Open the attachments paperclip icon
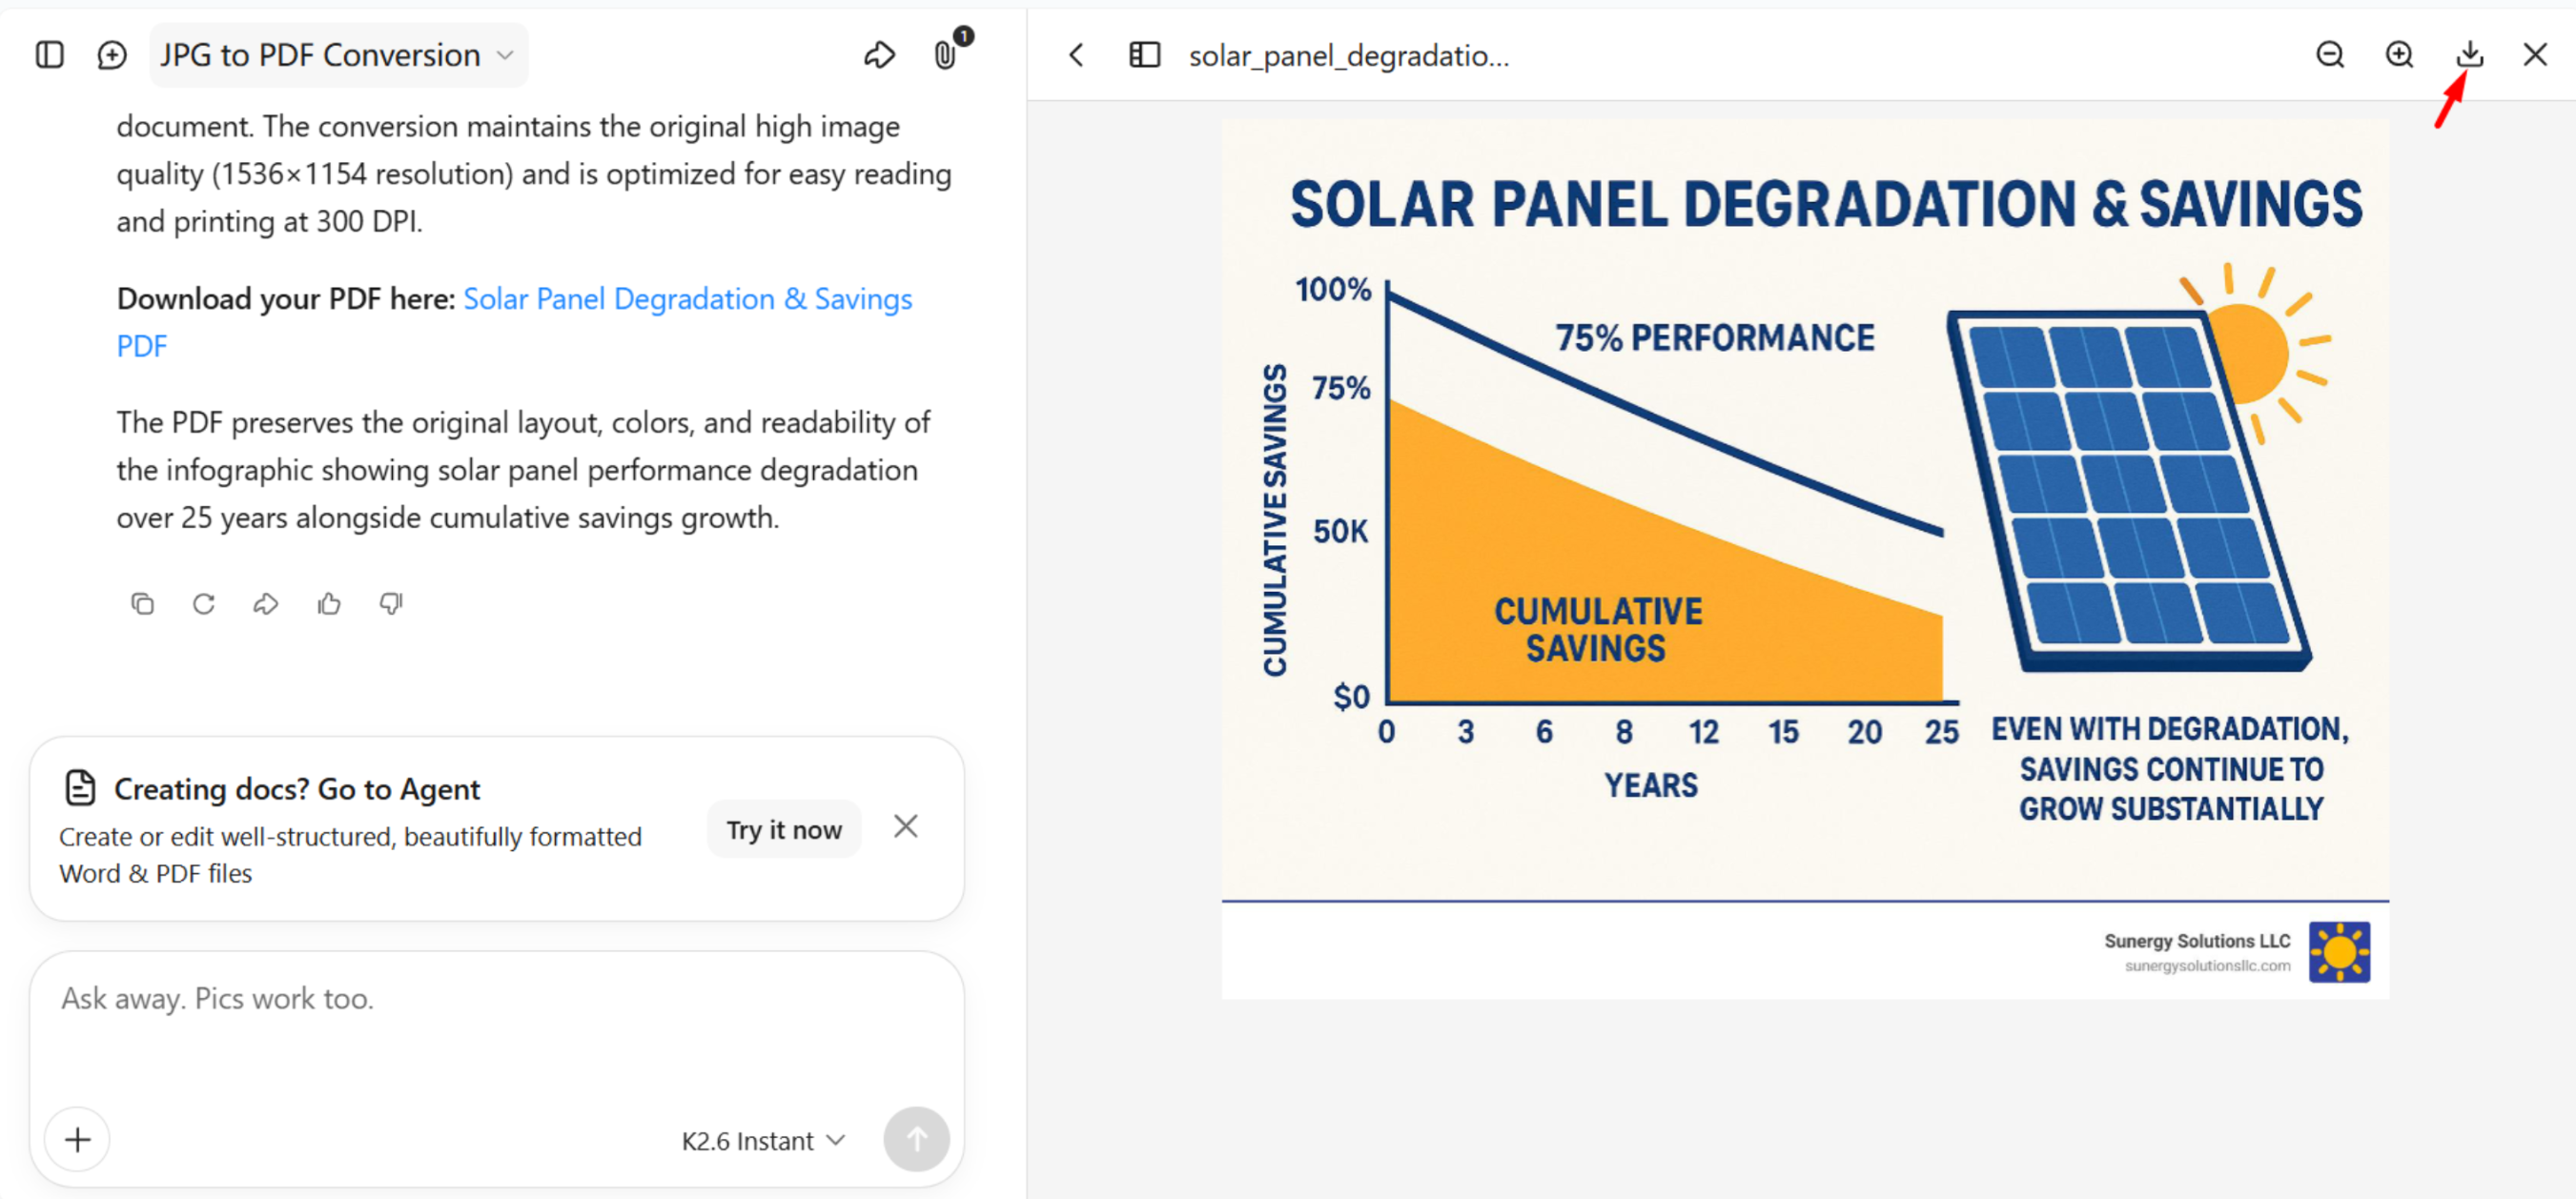This screenshot has height=1199, width=2576. tap(945, 54)
